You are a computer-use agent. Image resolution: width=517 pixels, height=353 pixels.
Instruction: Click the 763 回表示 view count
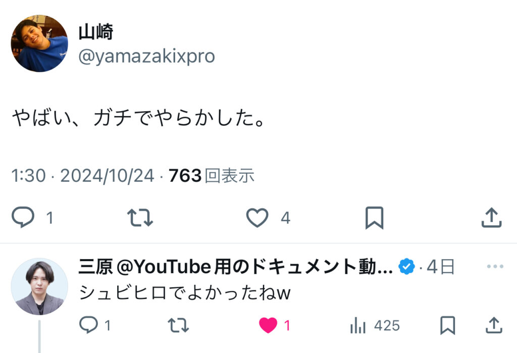tap(212, 176)
